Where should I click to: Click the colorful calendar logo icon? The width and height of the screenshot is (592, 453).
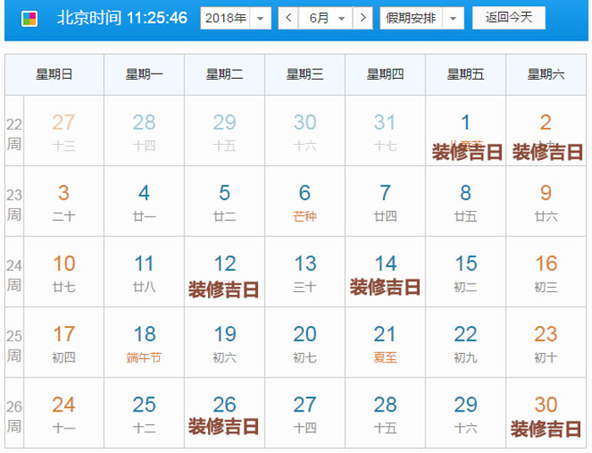point(29,19)
